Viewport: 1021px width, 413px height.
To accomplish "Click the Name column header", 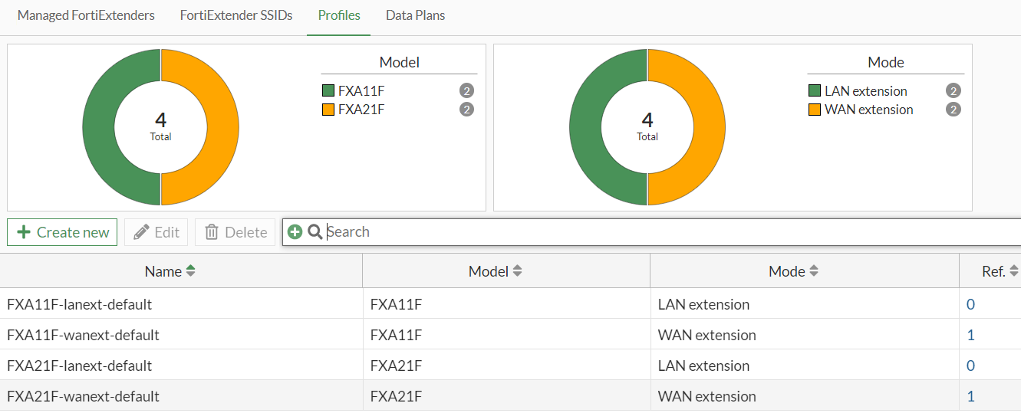I will pyautogui.click(x=181, y=271).
